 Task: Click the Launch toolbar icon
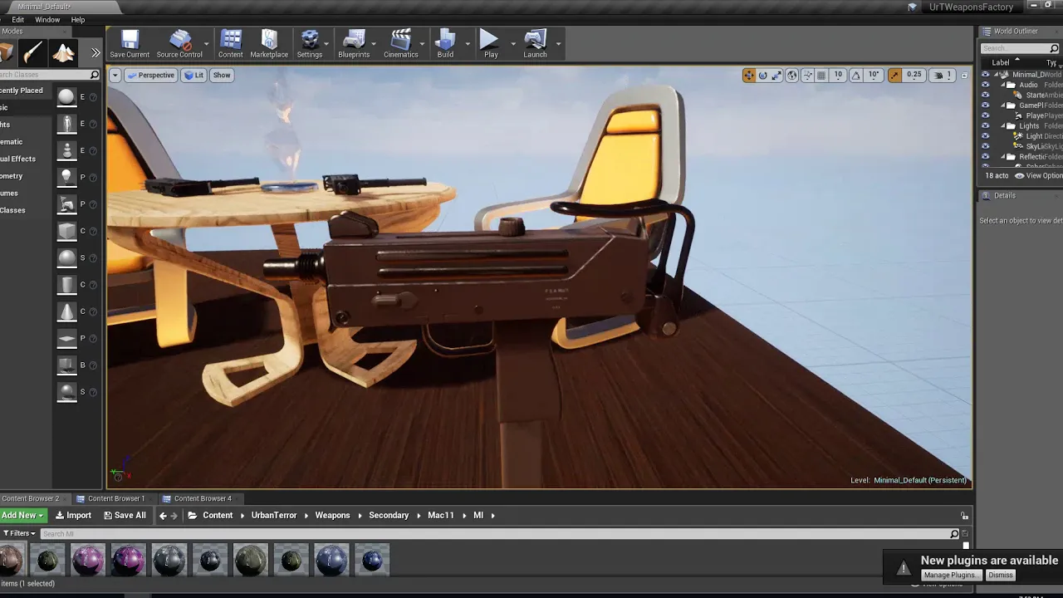(535, 44)
